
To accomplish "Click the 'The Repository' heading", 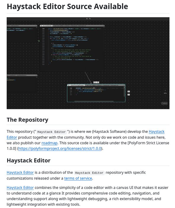I will pyautogui.click(x=28, y=120).
